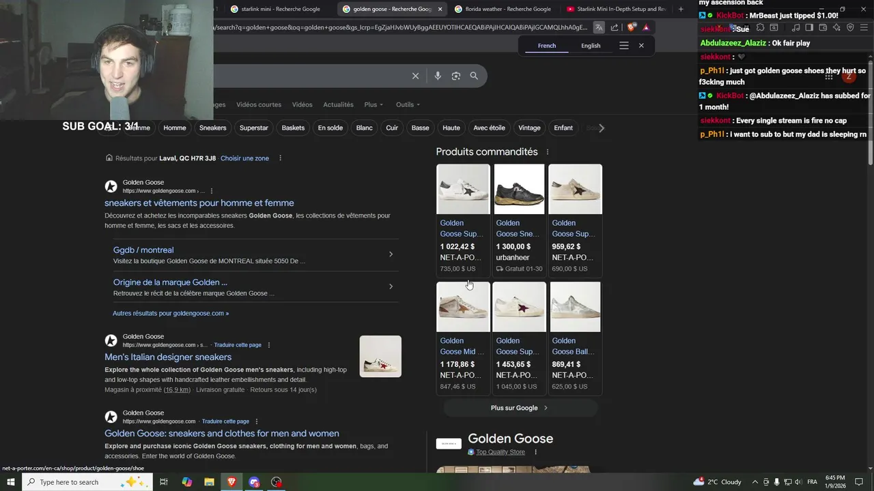This screenshot has height=491, width=874.
Task: Select French in the translate popup
Action: tap(547, 46)
